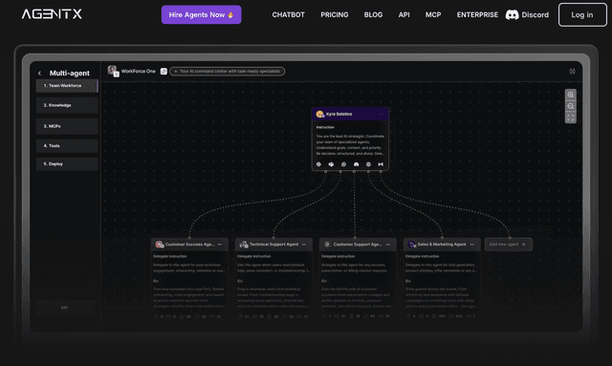Select the 4. Tools step

tap(67, 146)
